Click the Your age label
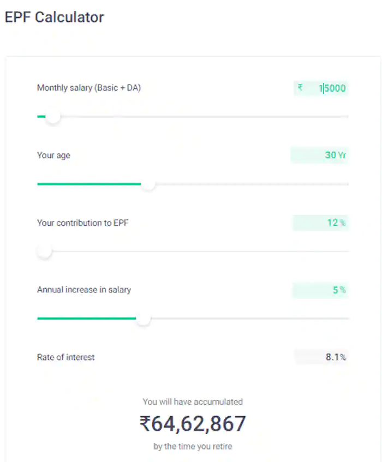This screenshot has width=382, height=462. click(x=53, y=155)
